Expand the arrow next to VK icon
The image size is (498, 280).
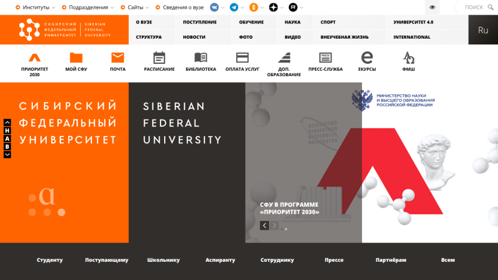point(223,8)
